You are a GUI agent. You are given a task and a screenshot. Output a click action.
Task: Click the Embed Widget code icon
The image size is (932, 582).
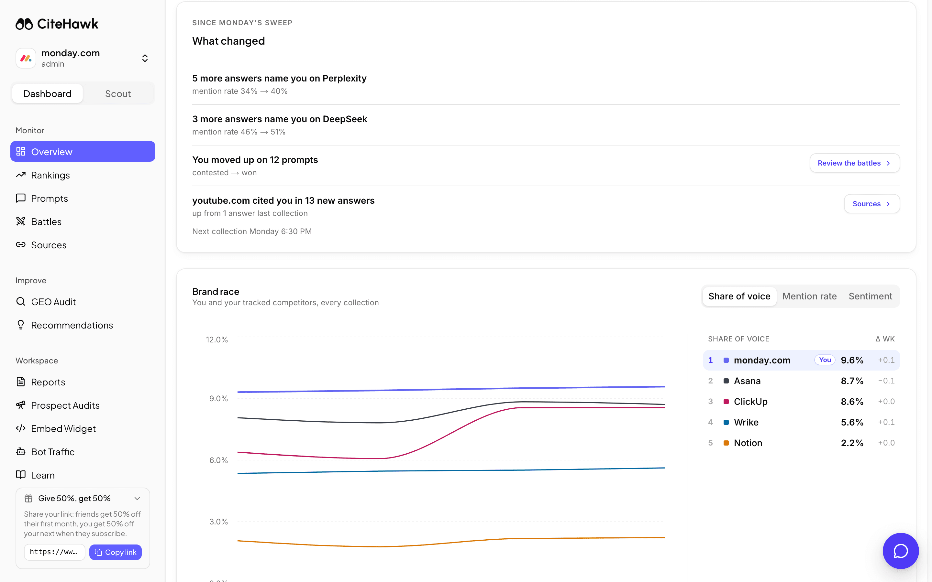pyautogui.click(x=21, y=428)
